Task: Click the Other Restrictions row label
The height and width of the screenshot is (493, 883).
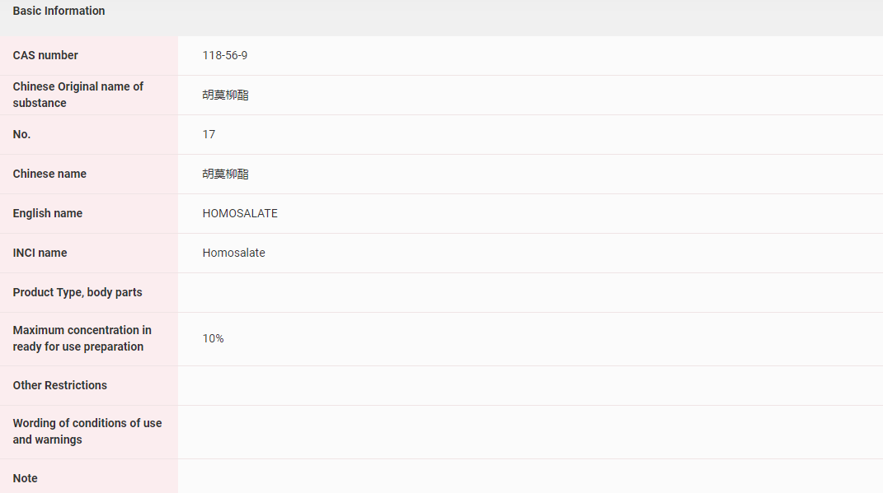Action: coord(59,386)
